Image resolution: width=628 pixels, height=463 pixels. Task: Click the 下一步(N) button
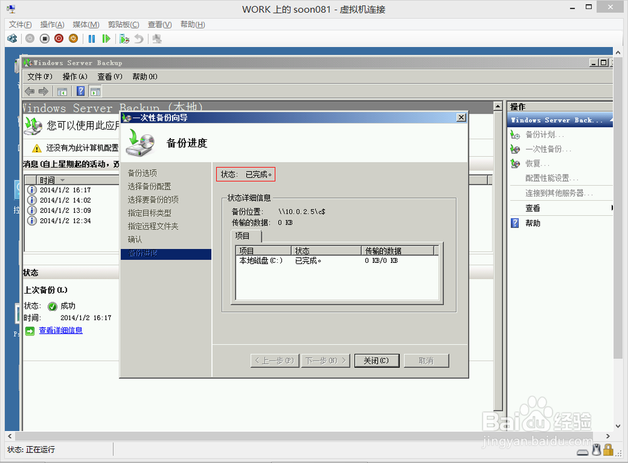pyautogui.click(x=325, y=361)
